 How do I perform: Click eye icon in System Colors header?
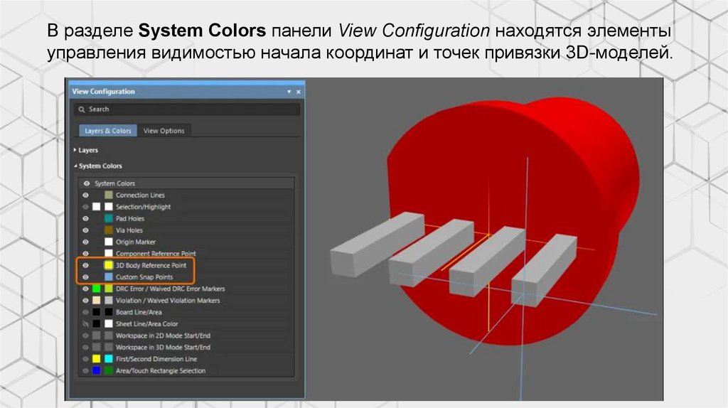pos(86,183)
